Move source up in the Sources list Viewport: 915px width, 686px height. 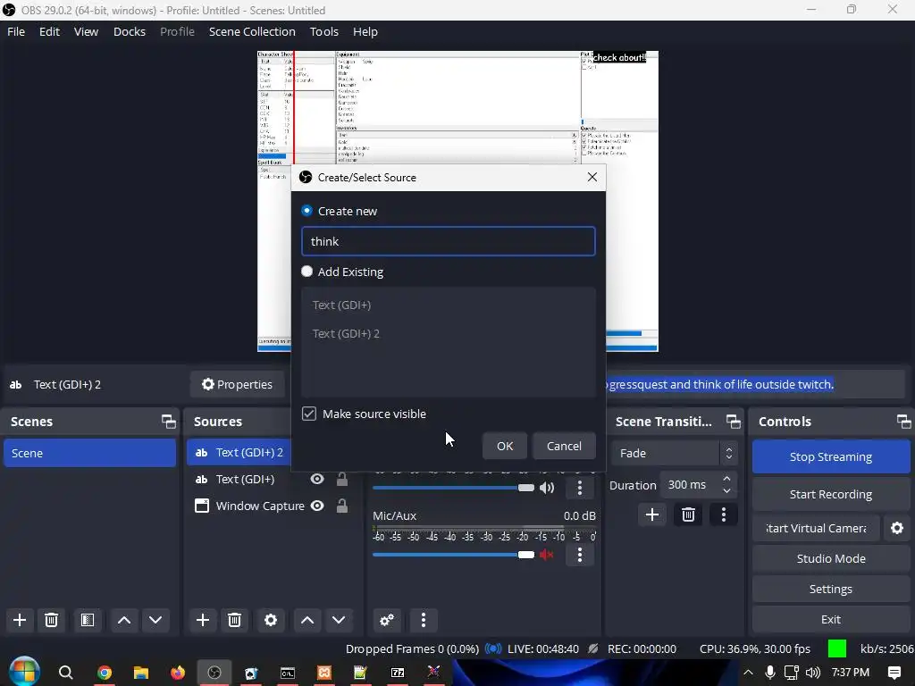pos(307,620)
